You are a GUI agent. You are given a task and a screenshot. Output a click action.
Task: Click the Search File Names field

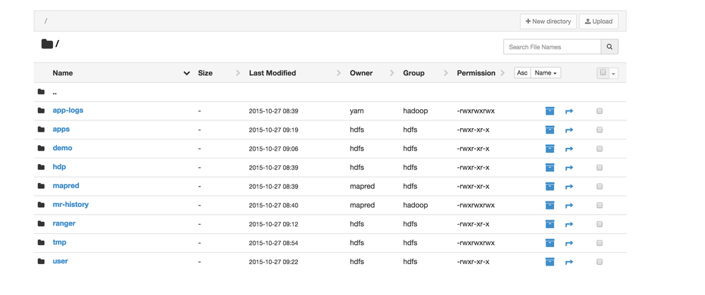point(552,47)
